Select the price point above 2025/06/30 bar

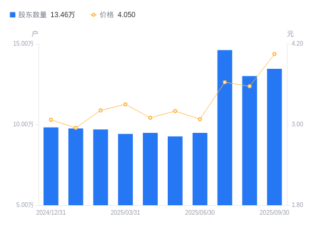pos(200,119)
